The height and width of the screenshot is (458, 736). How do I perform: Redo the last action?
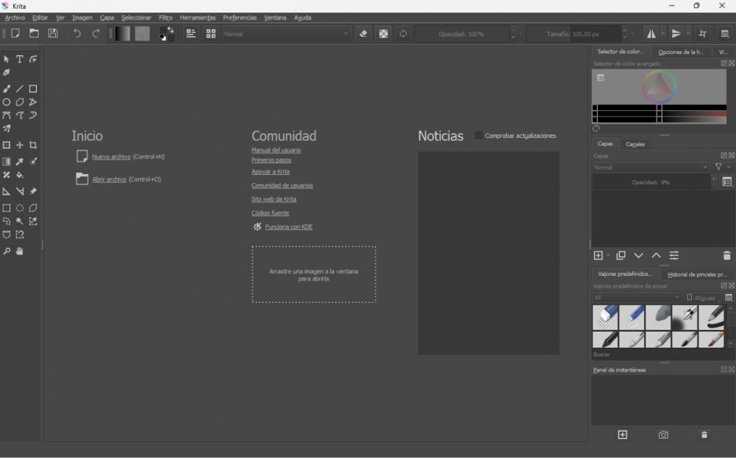point(96,34)
